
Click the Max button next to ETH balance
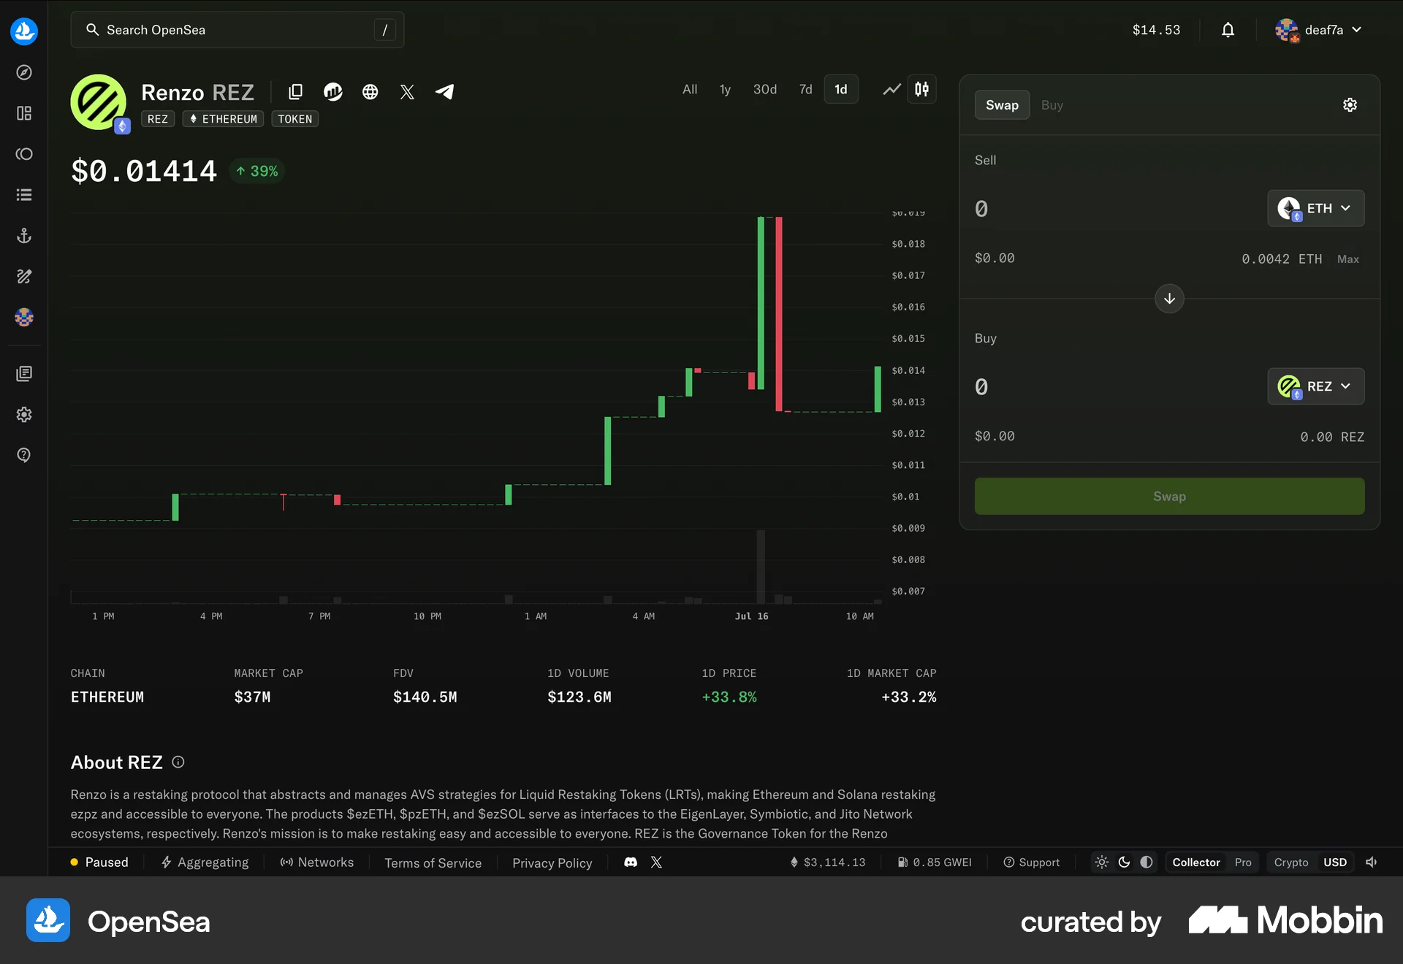1347,259
